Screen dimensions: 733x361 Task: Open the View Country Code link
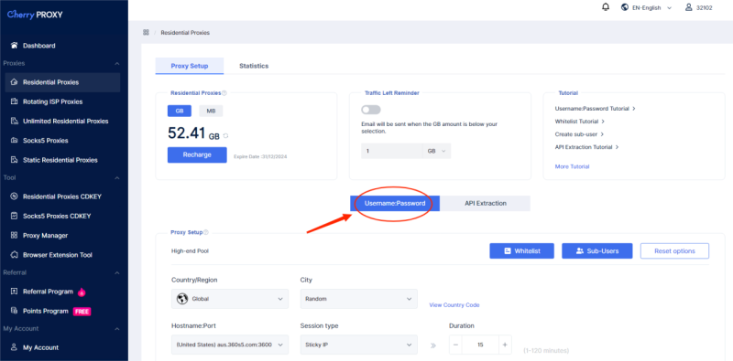(x=454, y=305)
